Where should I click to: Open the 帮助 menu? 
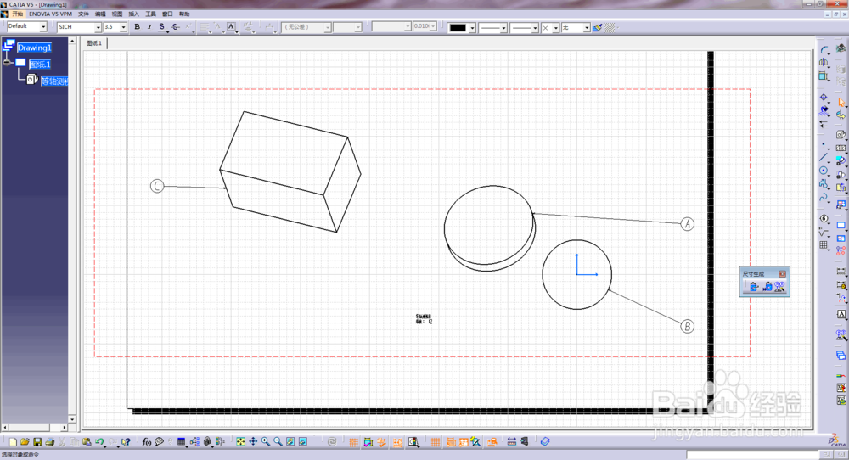pos(184,14)
